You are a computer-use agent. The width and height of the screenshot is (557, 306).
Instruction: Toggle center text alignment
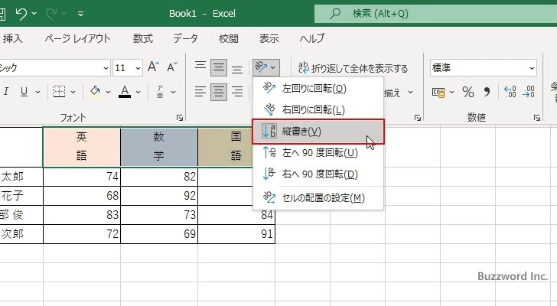[219, 92]
